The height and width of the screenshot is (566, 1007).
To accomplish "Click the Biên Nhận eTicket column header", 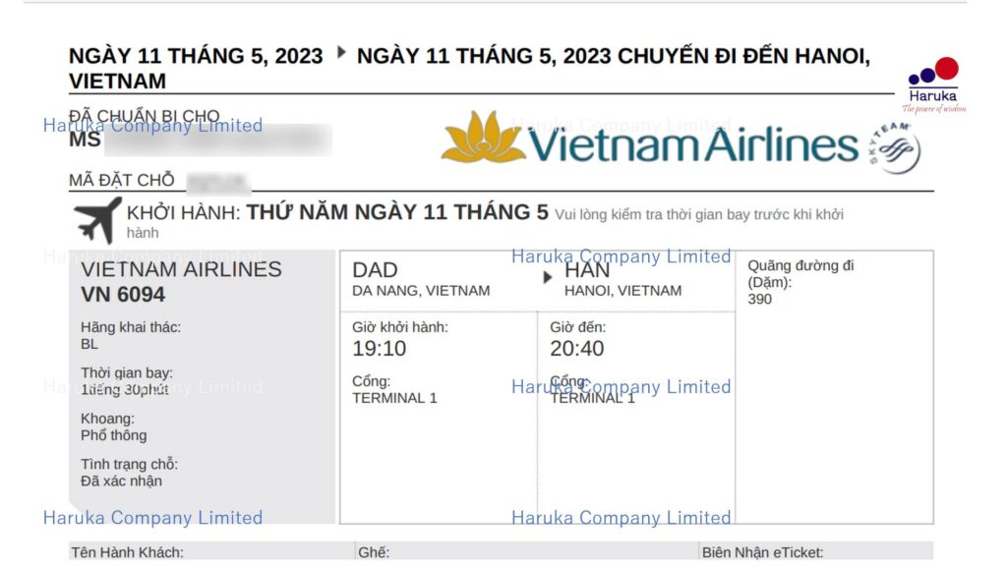I will (x=762, y=552).
